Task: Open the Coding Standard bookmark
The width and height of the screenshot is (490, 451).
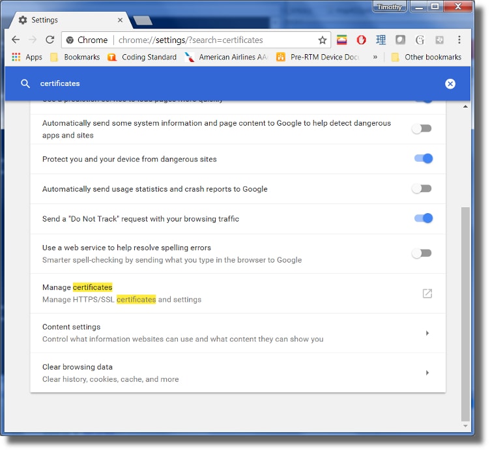Action: (142, 57)
